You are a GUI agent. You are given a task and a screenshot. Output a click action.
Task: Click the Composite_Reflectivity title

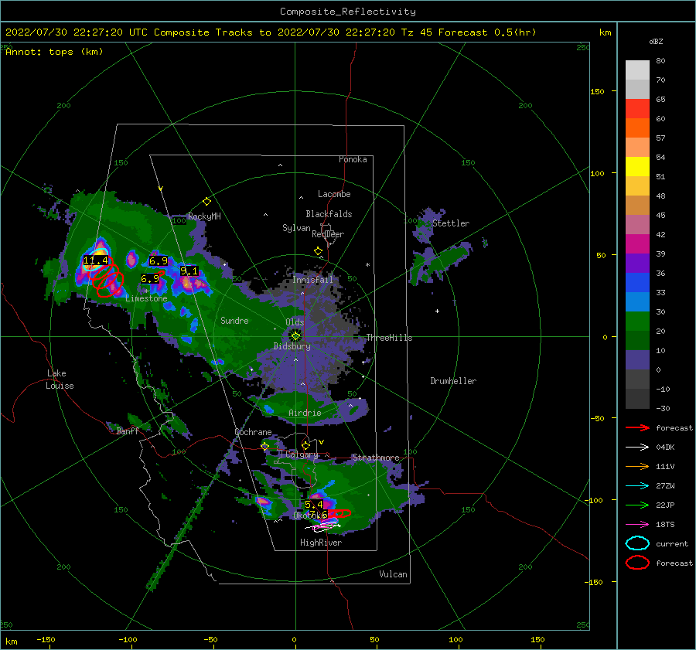(347, 12)
